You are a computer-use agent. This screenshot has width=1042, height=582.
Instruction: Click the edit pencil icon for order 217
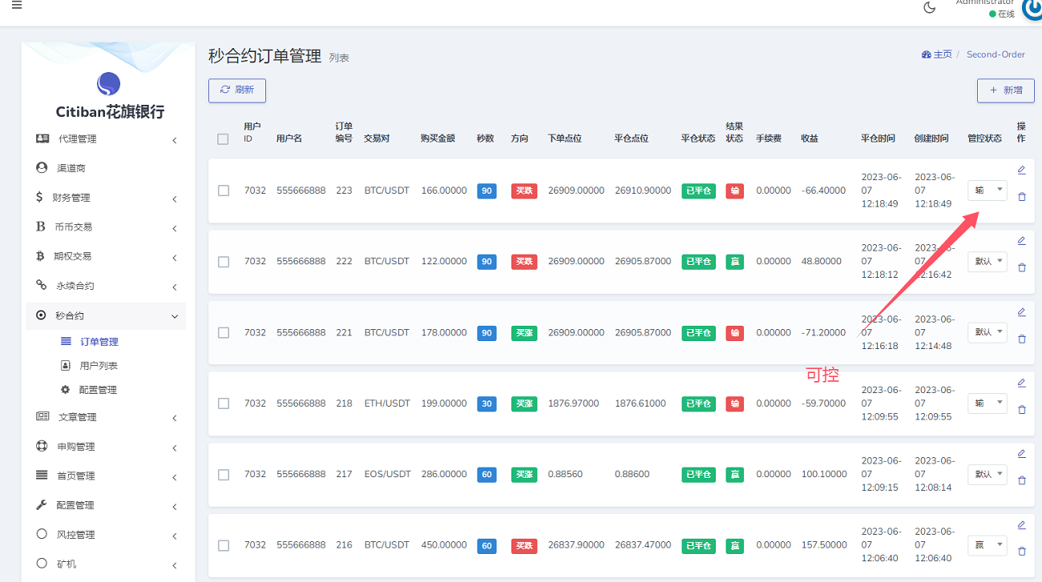(x=1021, y=454)
